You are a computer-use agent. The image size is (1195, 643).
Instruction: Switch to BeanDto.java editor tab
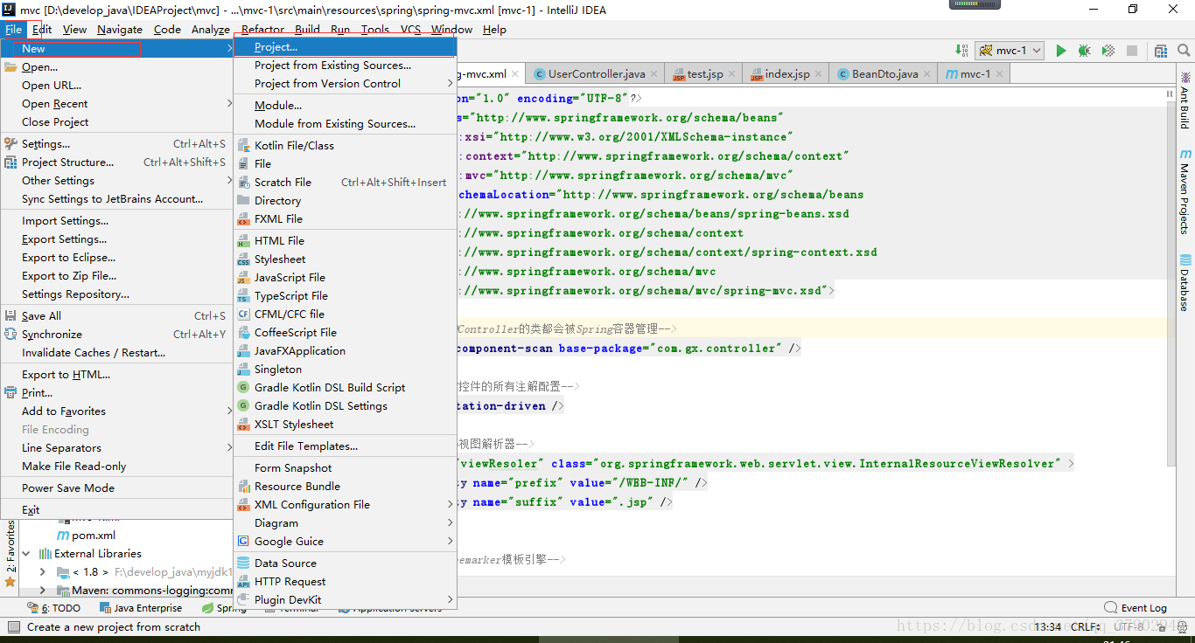pyautogui.click(x=884, y=74)
